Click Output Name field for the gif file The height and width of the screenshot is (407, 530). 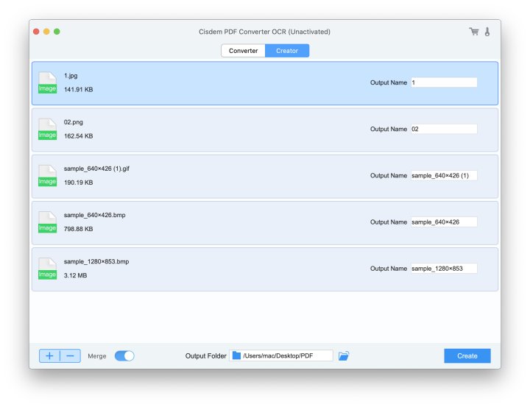[444, 175]
